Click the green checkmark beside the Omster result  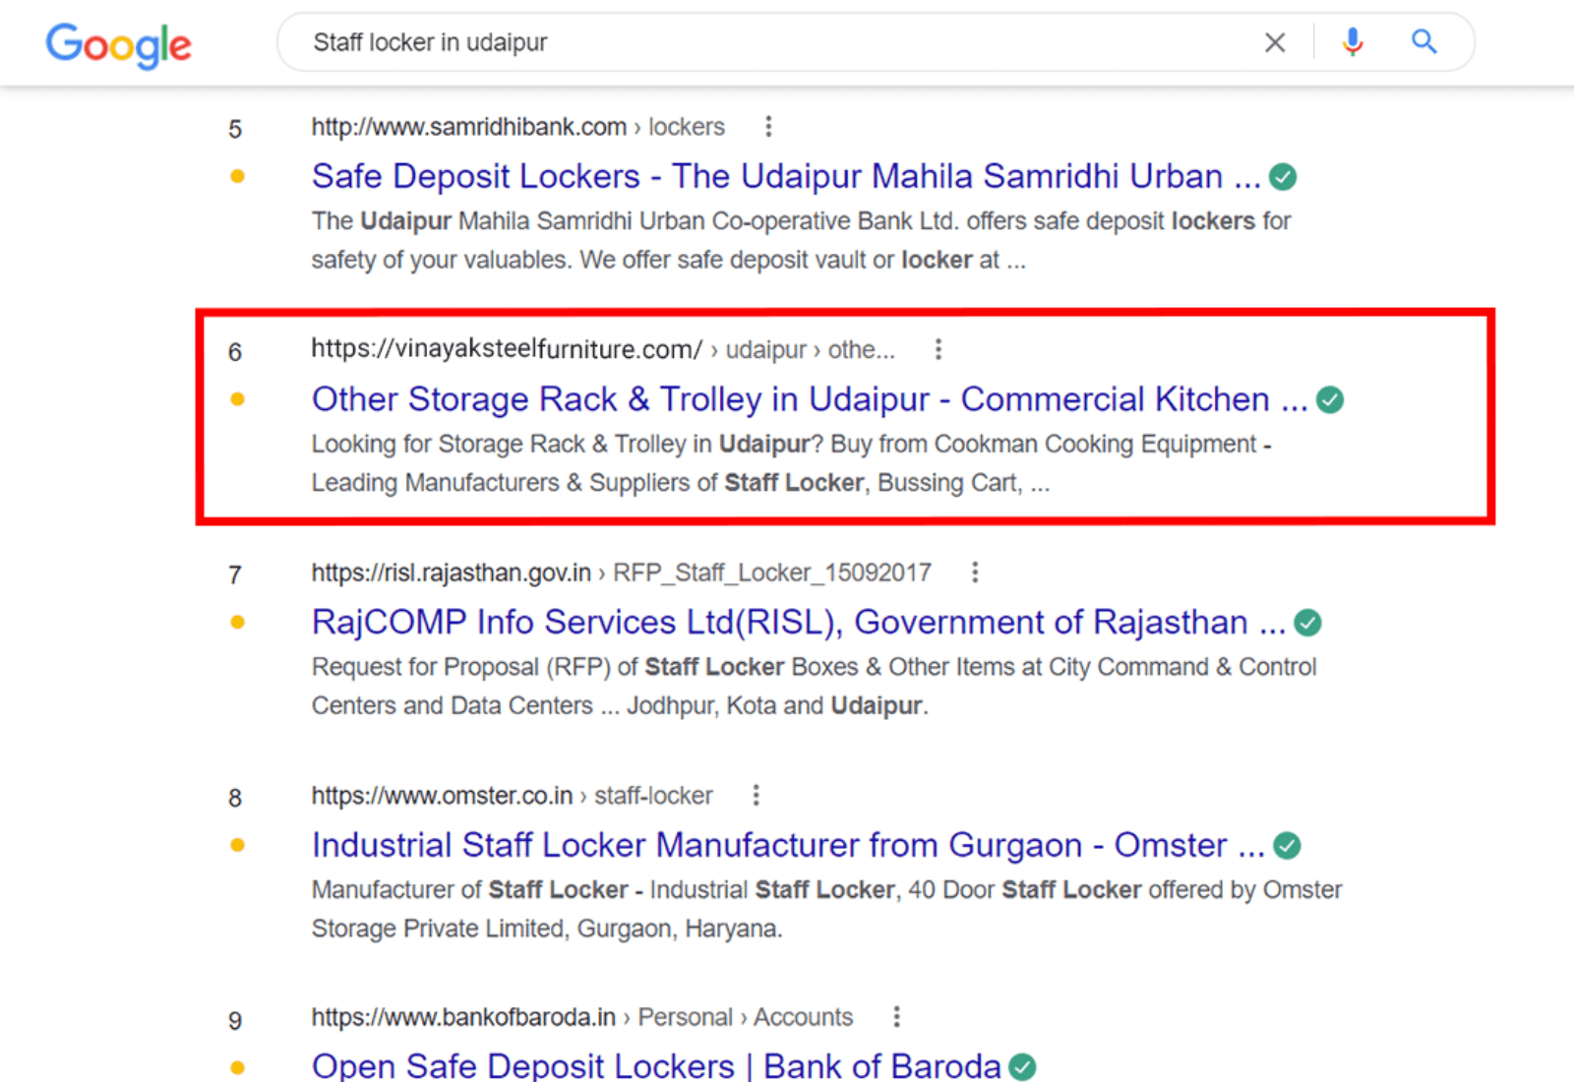pos(1288,844)
